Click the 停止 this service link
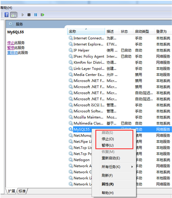The width and height of the screenshot is (172, 198). click(x=11, y=43)
